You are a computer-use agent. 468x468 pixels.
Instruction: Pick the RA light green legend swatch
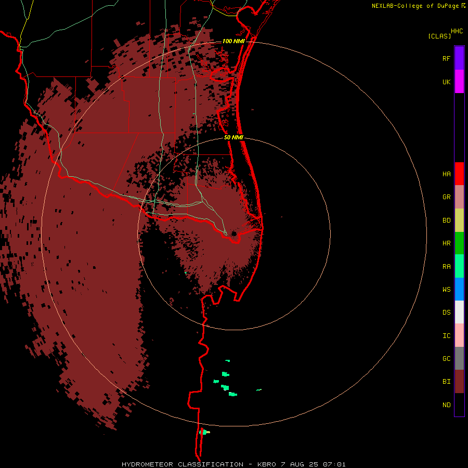pyautogui.click(x=459, y=266)
